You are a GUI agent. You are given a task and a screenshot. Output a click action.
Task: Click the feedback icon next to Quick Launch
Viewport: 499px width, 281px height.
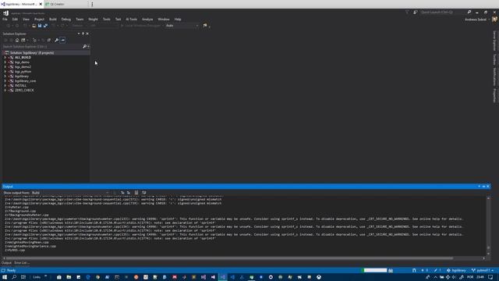click(416, 12)
